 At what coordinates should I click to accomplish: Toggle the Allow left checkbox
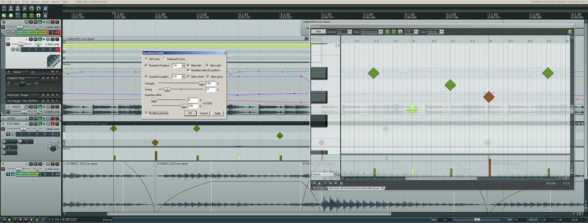188,65
